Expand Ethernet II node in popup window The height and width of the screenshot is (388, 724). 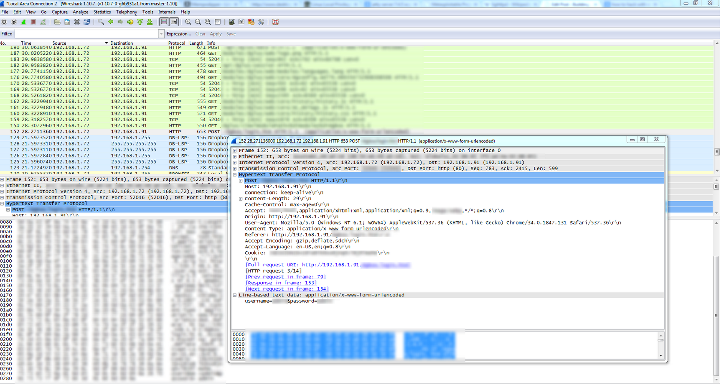pos(235,156)
